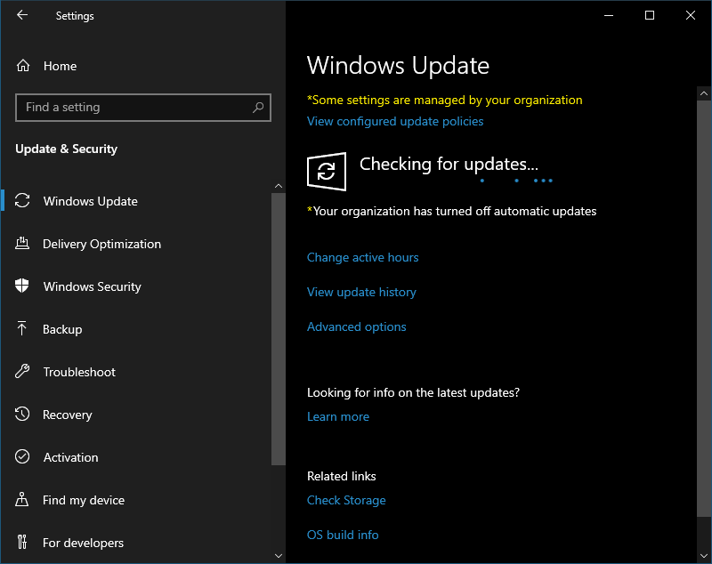Click the main pane scroll down arrow
This screenshot has width=712, height=564.
[704, 556]
